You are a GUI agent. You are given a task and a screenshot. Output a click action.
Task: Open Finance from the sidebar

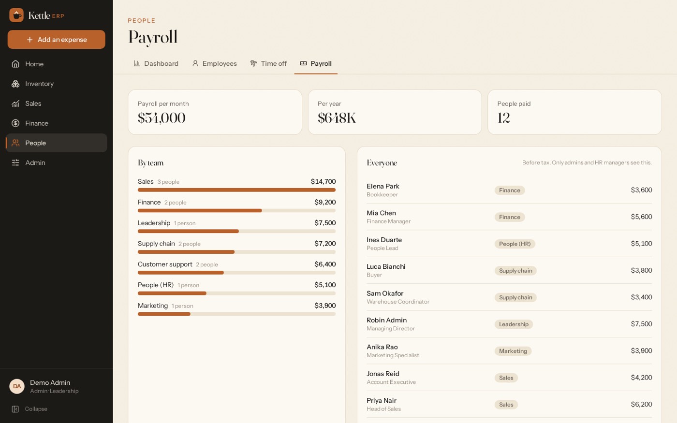coord(57,123)
